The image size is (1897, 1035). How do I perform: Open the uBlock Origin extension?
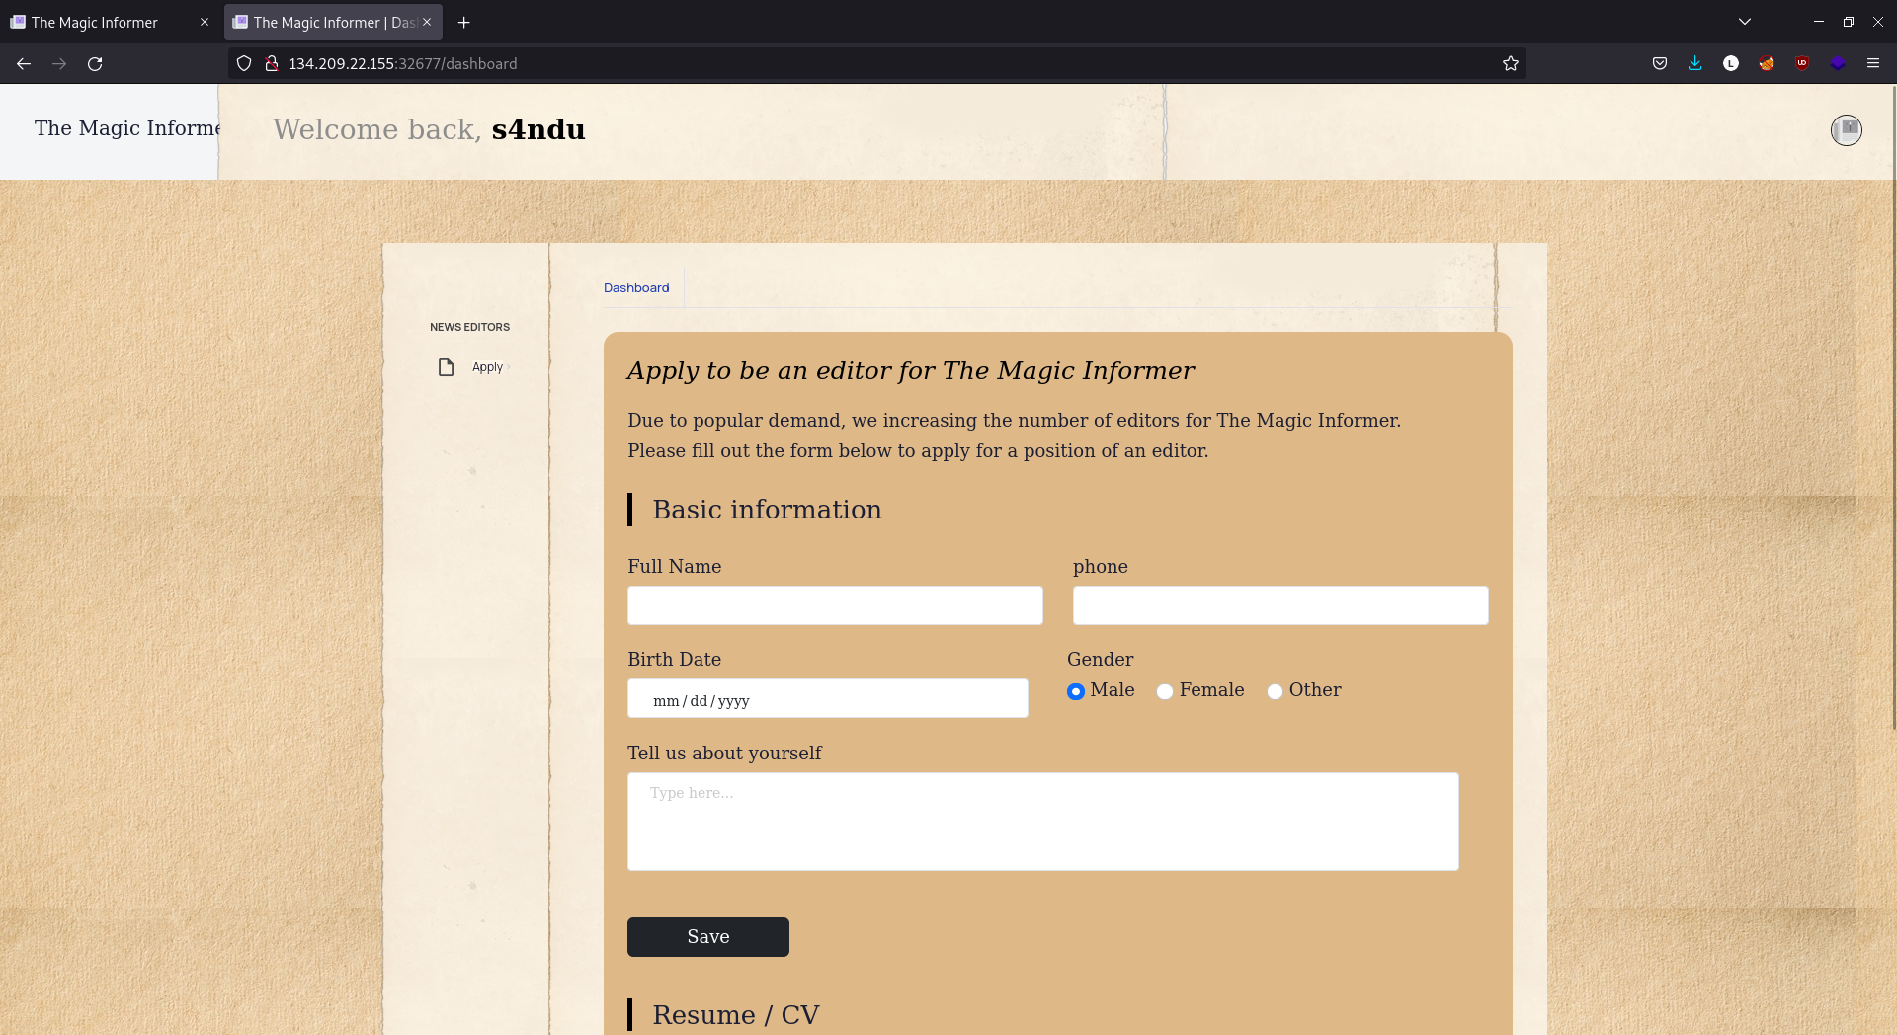tap(1801, 64)
